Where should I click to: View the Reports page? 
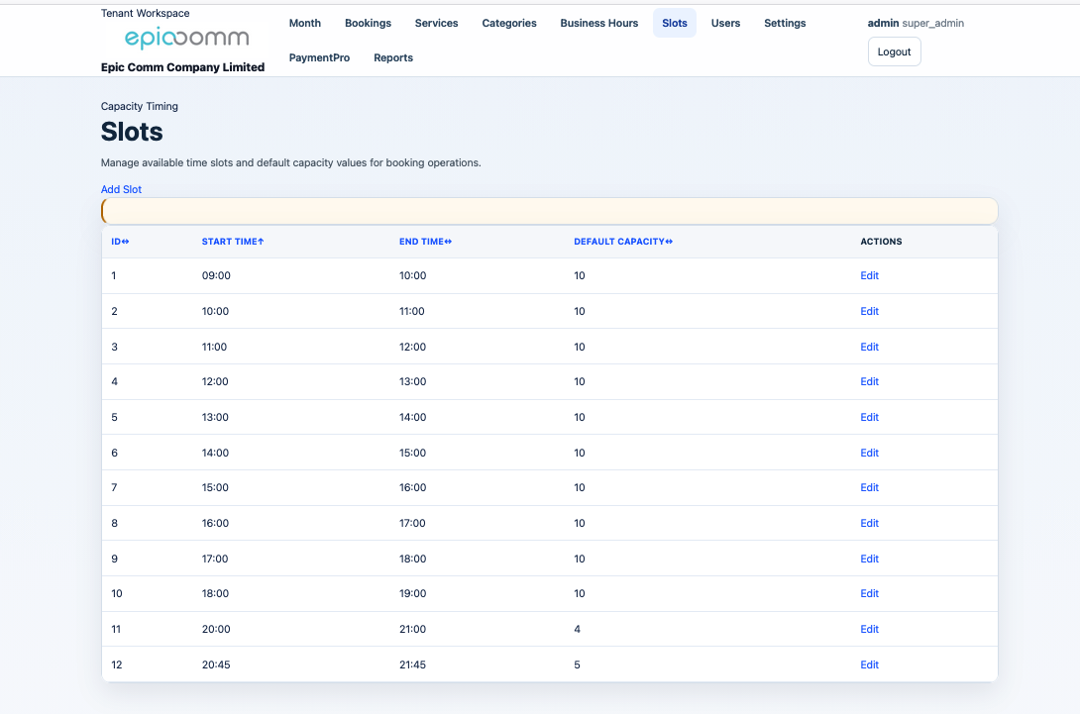pyautogui.click(x=393, y=57)
